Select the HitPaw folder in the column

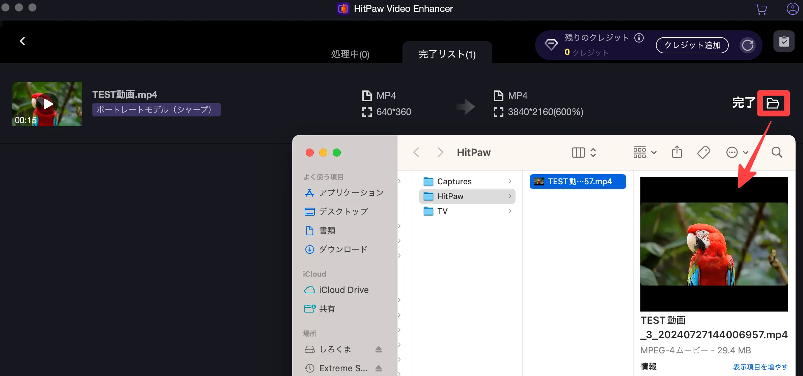pos(467,196)
